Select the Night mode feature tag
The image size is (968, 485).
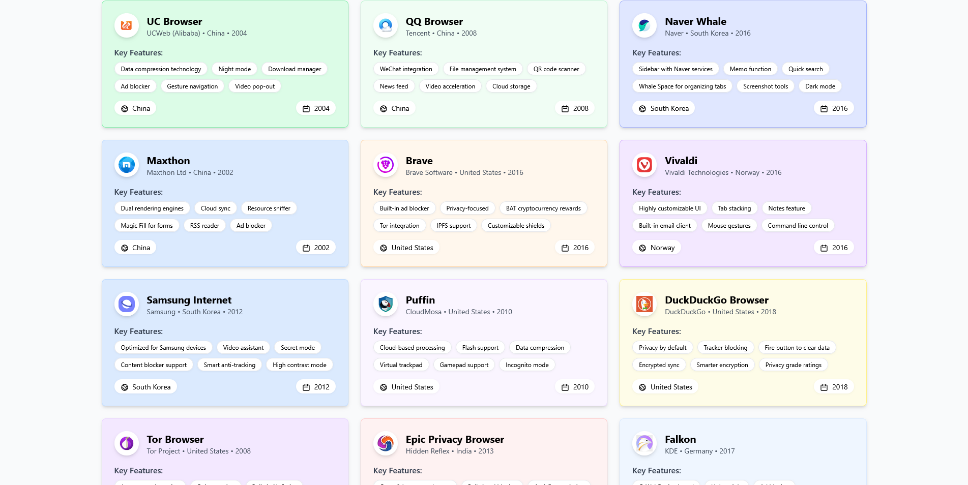pyautogui.click(x=234, y=69)
